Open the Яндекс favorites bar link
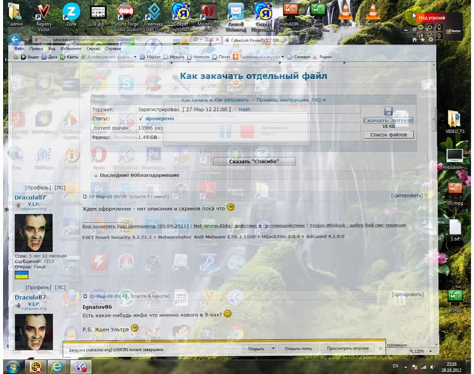474x374 pixels. pos(323,57)
